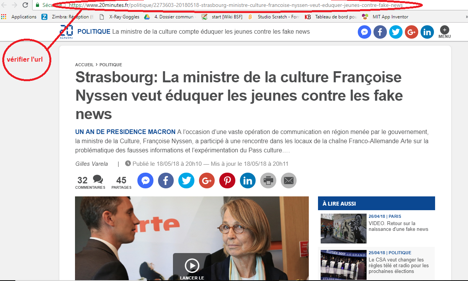This screenshot has height=281, width=468.
Task: Open thumbnail of fake news video article
Action: 343,229
